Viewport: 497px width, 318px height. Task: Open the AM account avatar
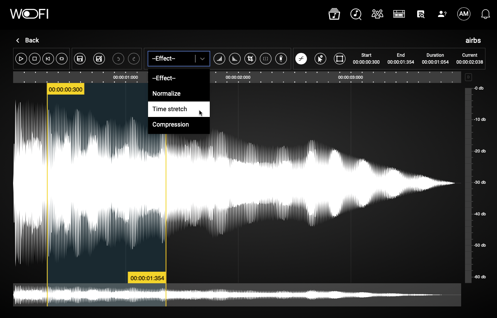pyautogui.click(x=464, y=14)
